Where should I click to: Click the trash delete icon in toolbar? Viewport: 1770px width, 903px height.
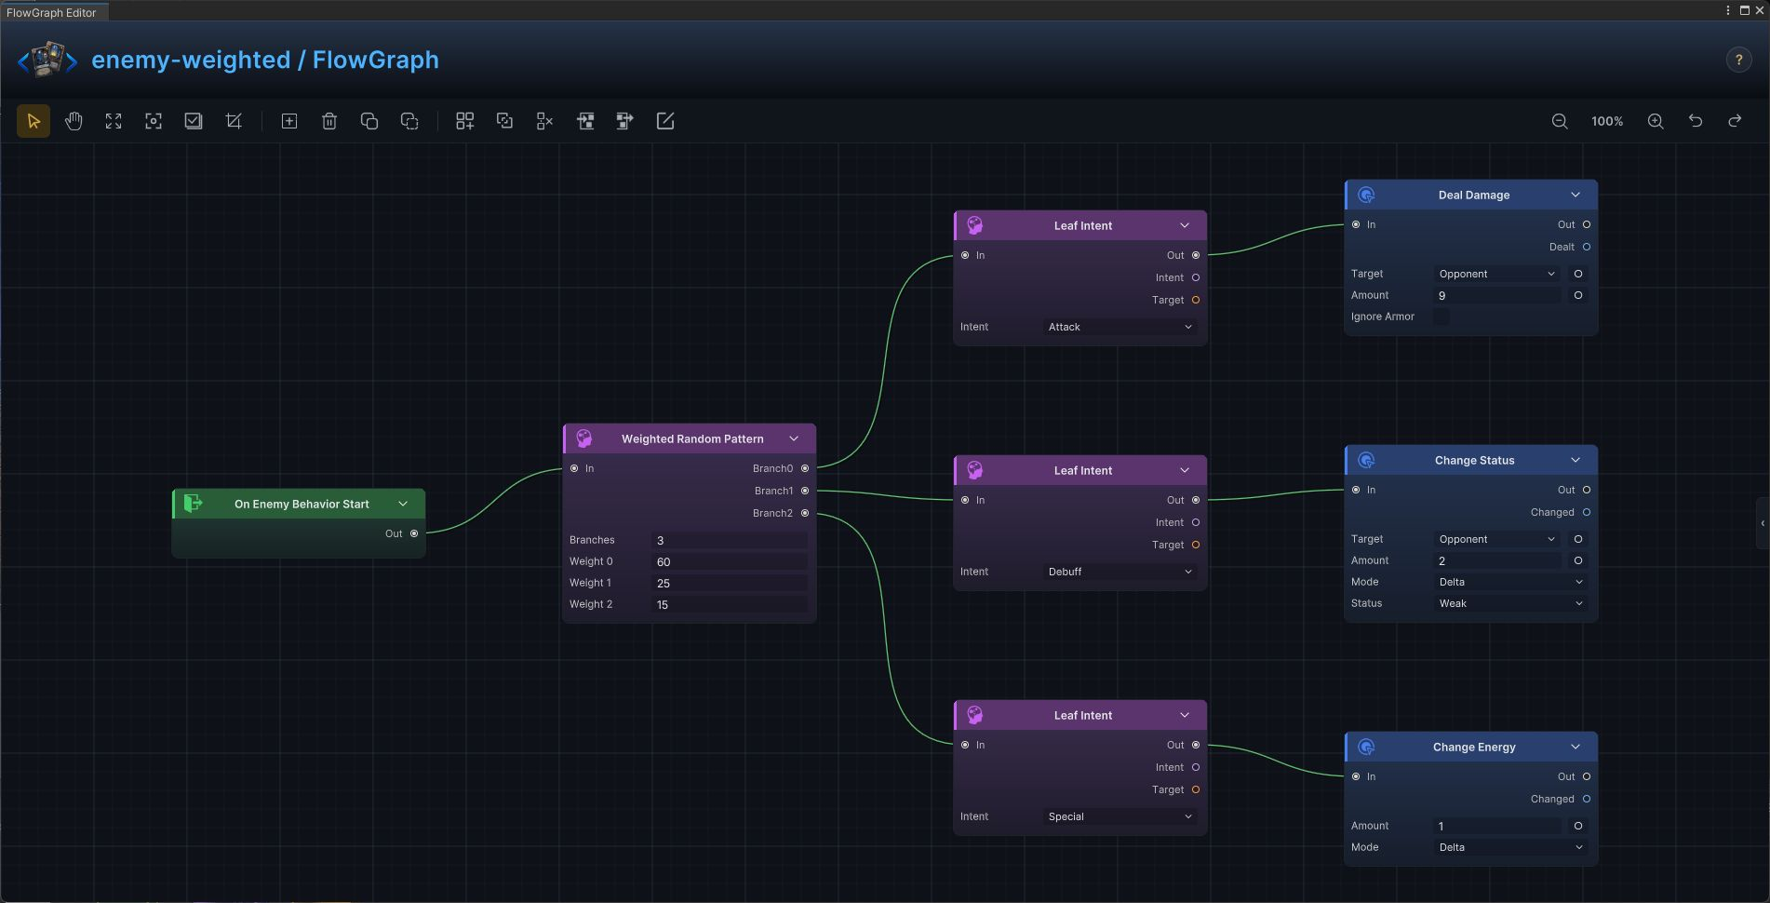tap(329, 121)
